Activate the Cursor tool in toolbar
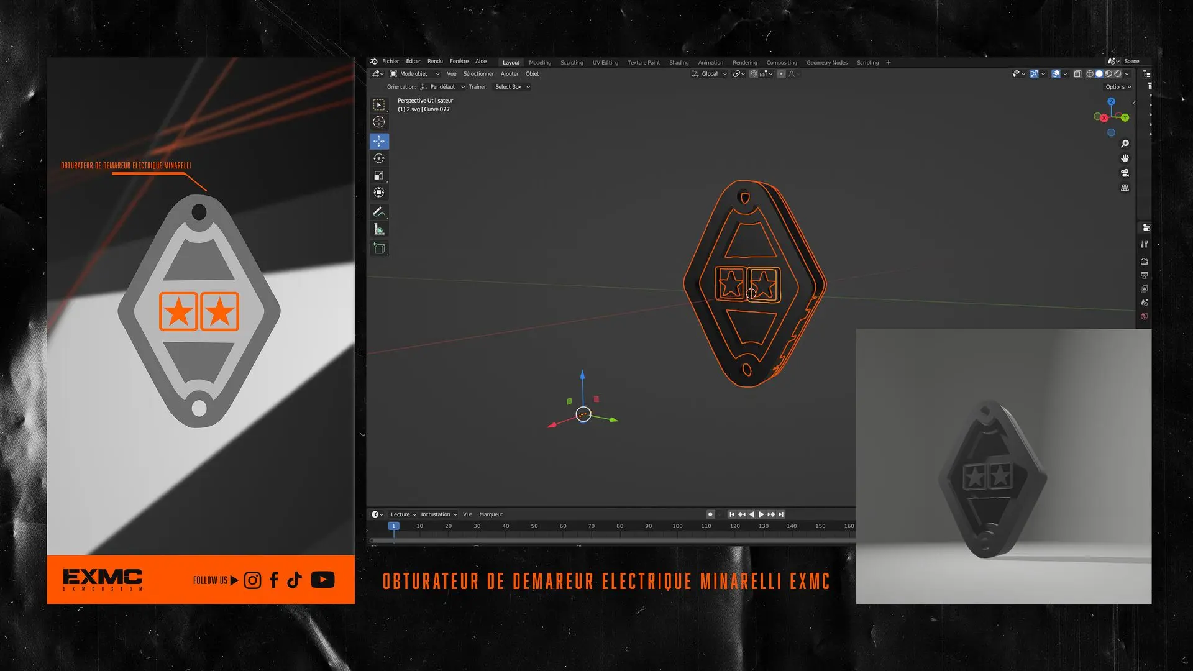This screenshot has height=671, width=1193. 379,122
